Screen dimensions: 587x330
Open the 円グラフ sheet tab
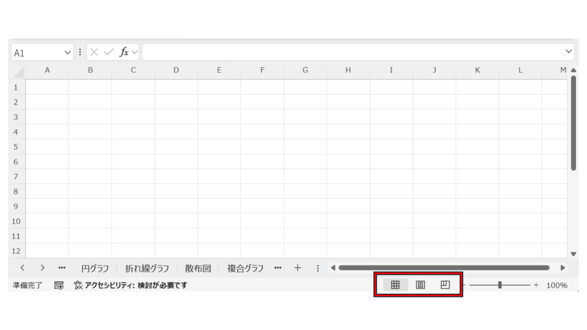(x=96, y=268)
